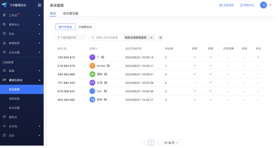Click the 企业设置 gear icon
This screenshot has height=148, width=278.
coord(4,52)
